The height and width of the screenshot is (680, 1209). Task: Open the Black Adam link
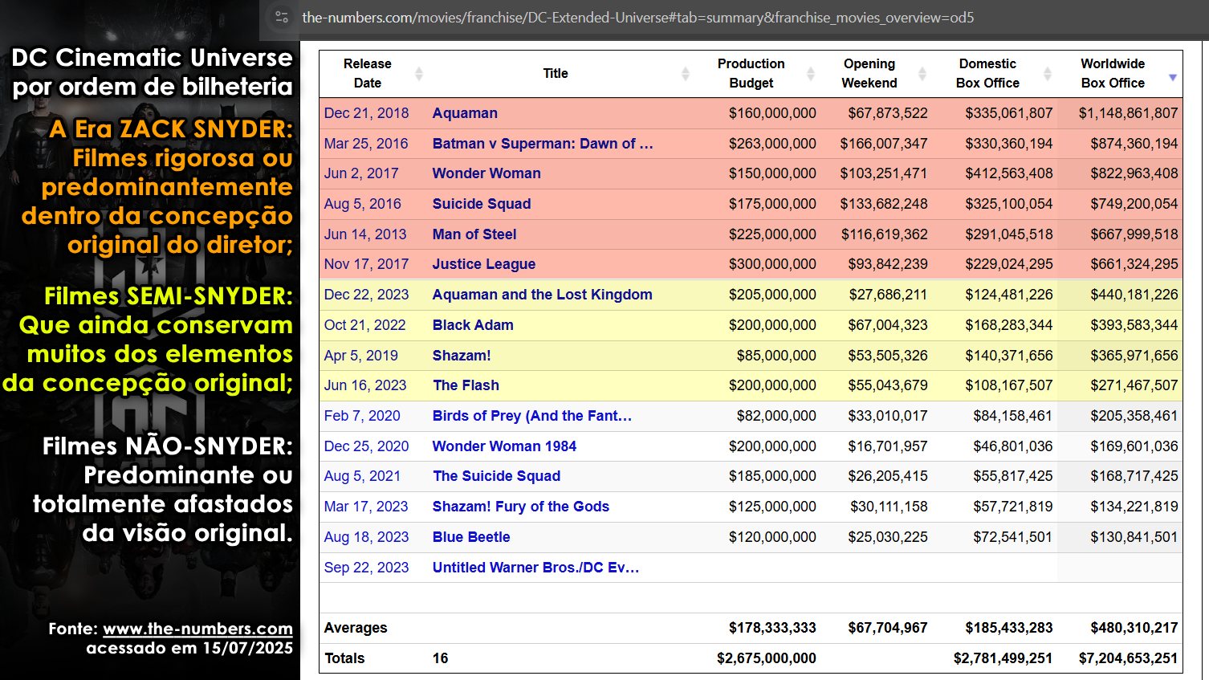(473, 325)
